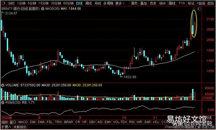Viewport: 216px width, 130px height.
Task: Open the 画线 drawing tools
Action: coord(172,3)
